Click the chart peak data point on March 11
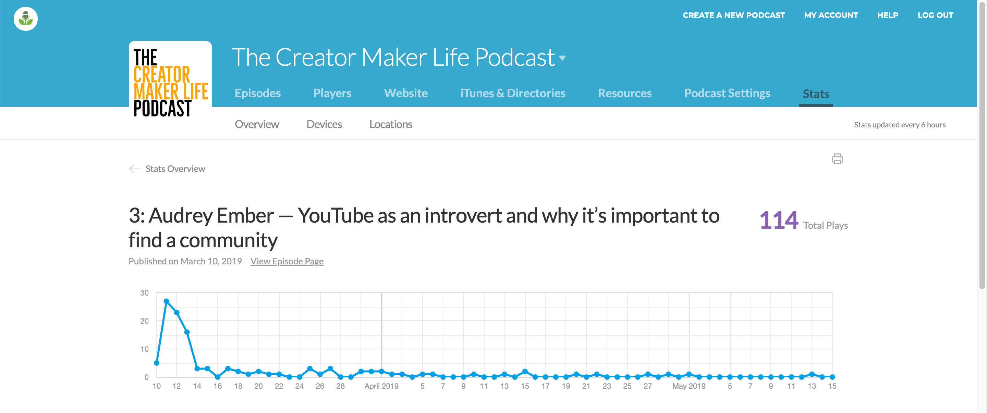This screenshot has height=413, width=987. point(166,301)
